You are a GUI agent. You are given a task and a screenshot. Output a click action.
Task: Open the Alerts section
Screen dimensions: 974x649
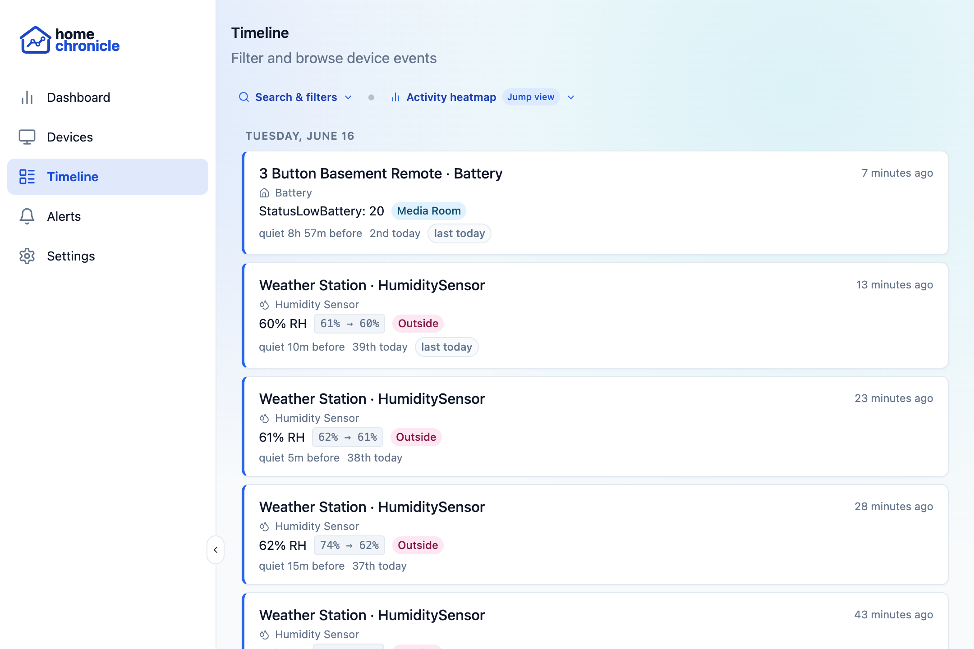pyautogui.click(x=108, y=216)
